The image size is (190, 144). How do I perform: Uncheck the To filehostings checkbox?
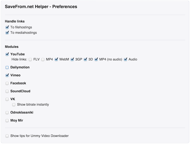(7, 27)
